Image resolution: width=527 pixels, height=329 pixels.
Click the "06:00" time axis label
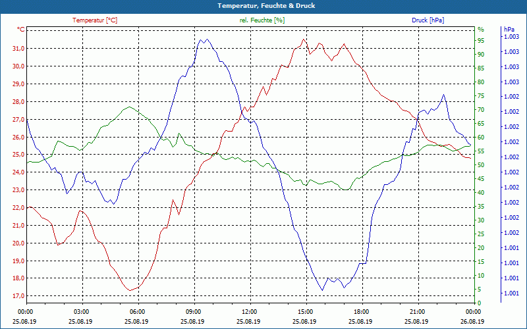pos(138,311)
